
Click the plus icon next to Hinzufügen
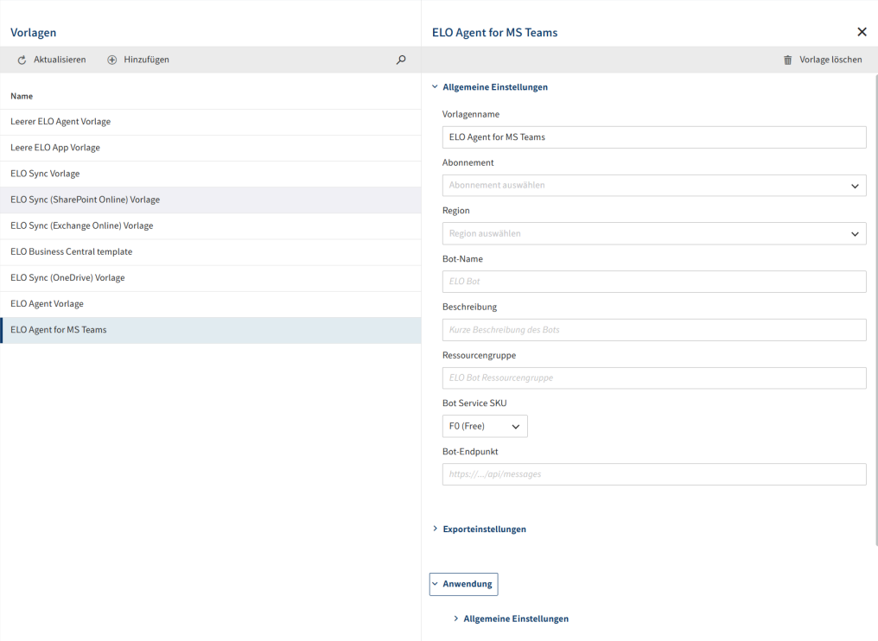112,60
